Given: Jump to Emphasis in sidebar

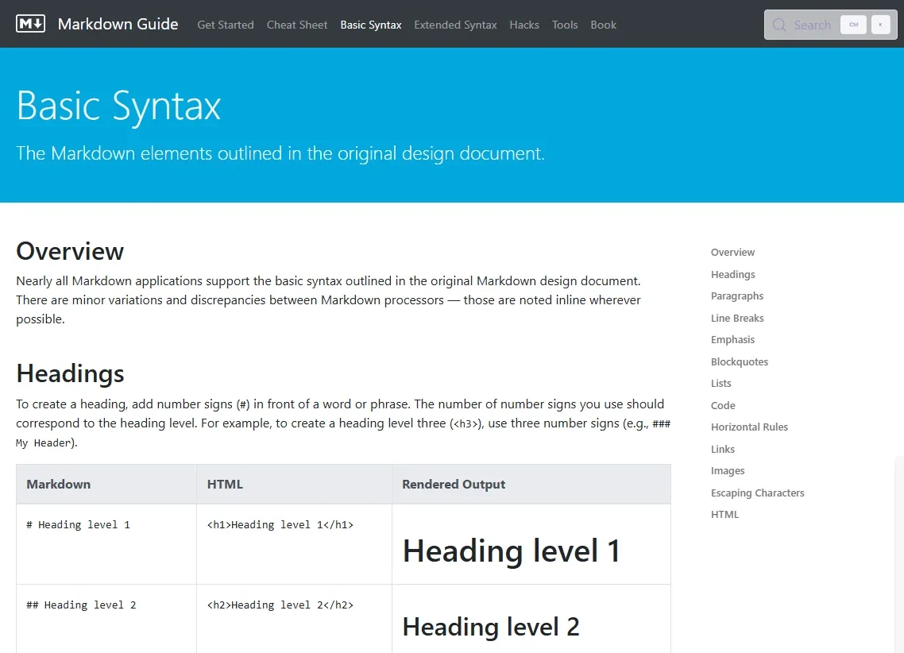Looking at the screenshot, I should 732,340.
